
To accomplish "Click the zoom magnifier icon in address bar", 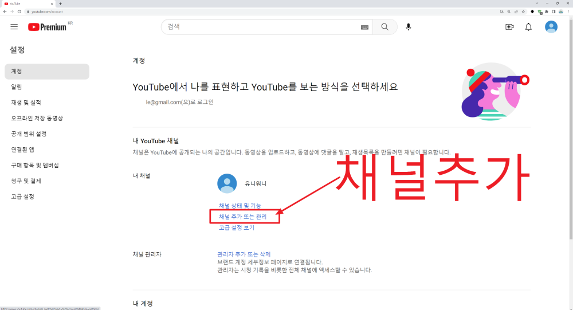I will tap(509, 11).
